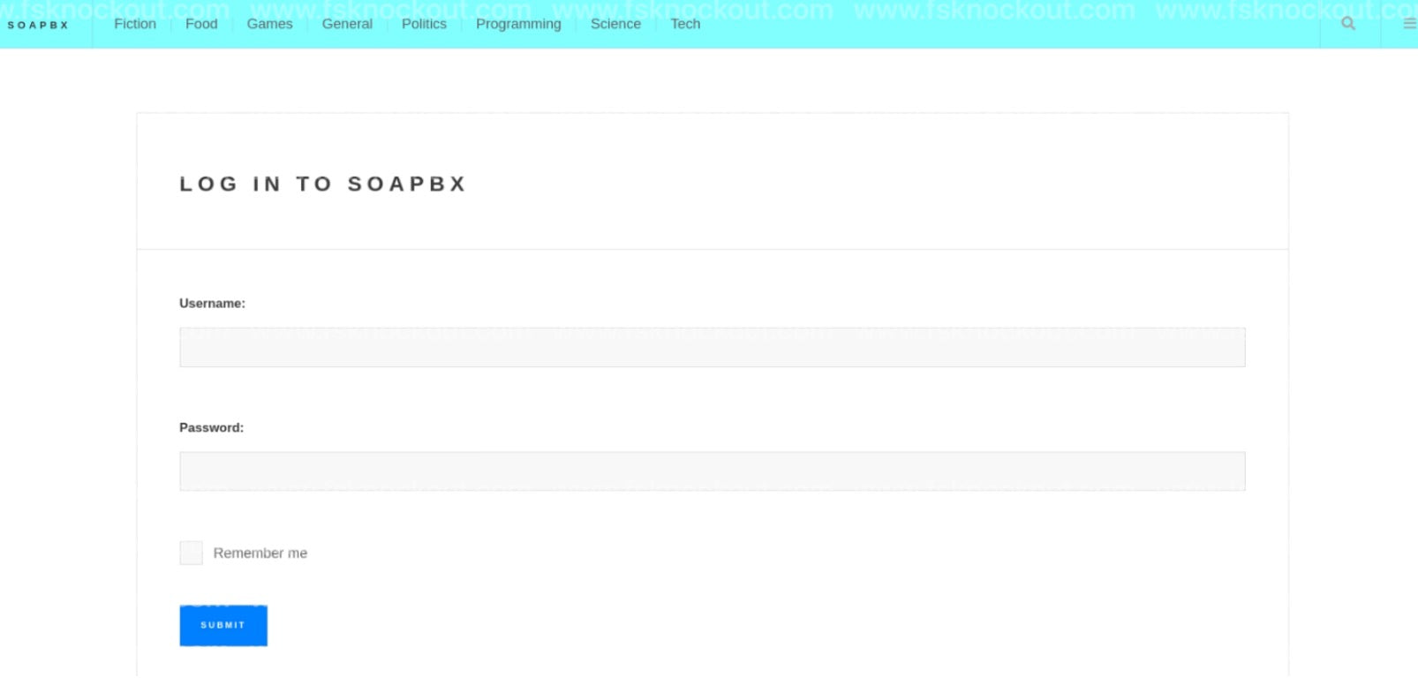
Task: Open the hamburger menu icon
Action: coord(1409,24)
